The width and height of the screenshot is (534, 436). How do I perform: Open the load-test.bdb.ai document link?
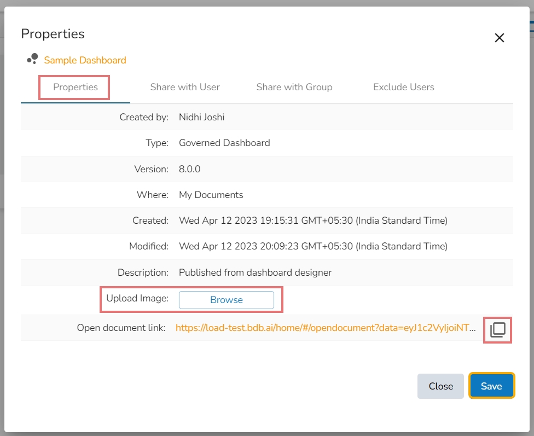click(x=326, y=328)
